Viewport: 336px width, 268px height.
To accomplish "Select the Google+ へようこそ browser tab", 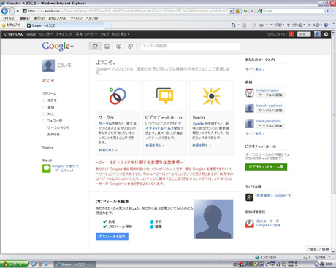I will [64, 25].
